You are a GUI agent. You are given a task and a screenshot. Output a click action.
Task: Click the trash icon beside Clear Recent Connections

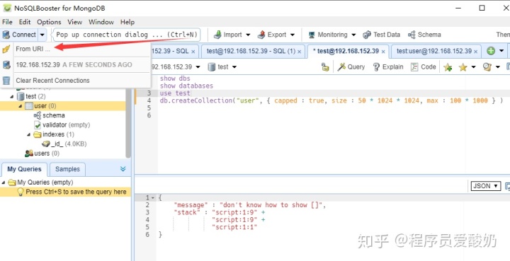[x=6, y=81]
